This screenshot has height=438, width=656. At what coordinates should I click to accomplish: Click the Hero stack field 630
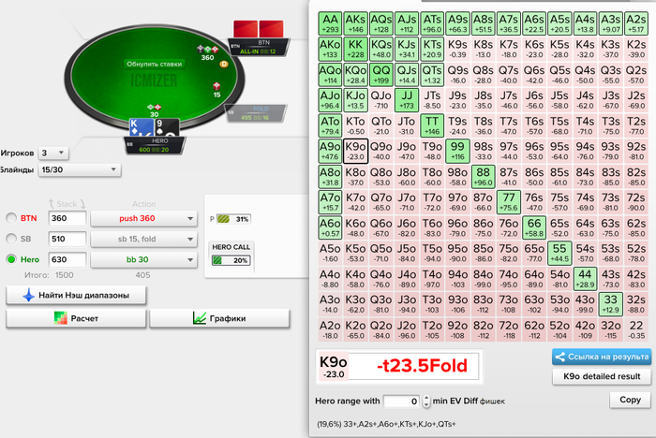click(67, 259)
